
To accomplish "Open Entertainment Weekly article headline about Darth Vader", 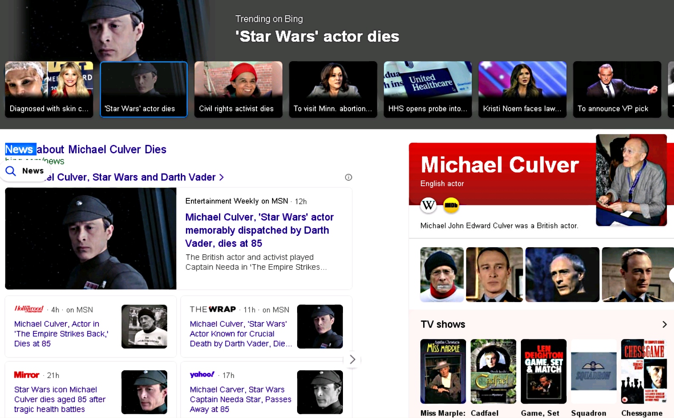I will [x=259, y=230].
